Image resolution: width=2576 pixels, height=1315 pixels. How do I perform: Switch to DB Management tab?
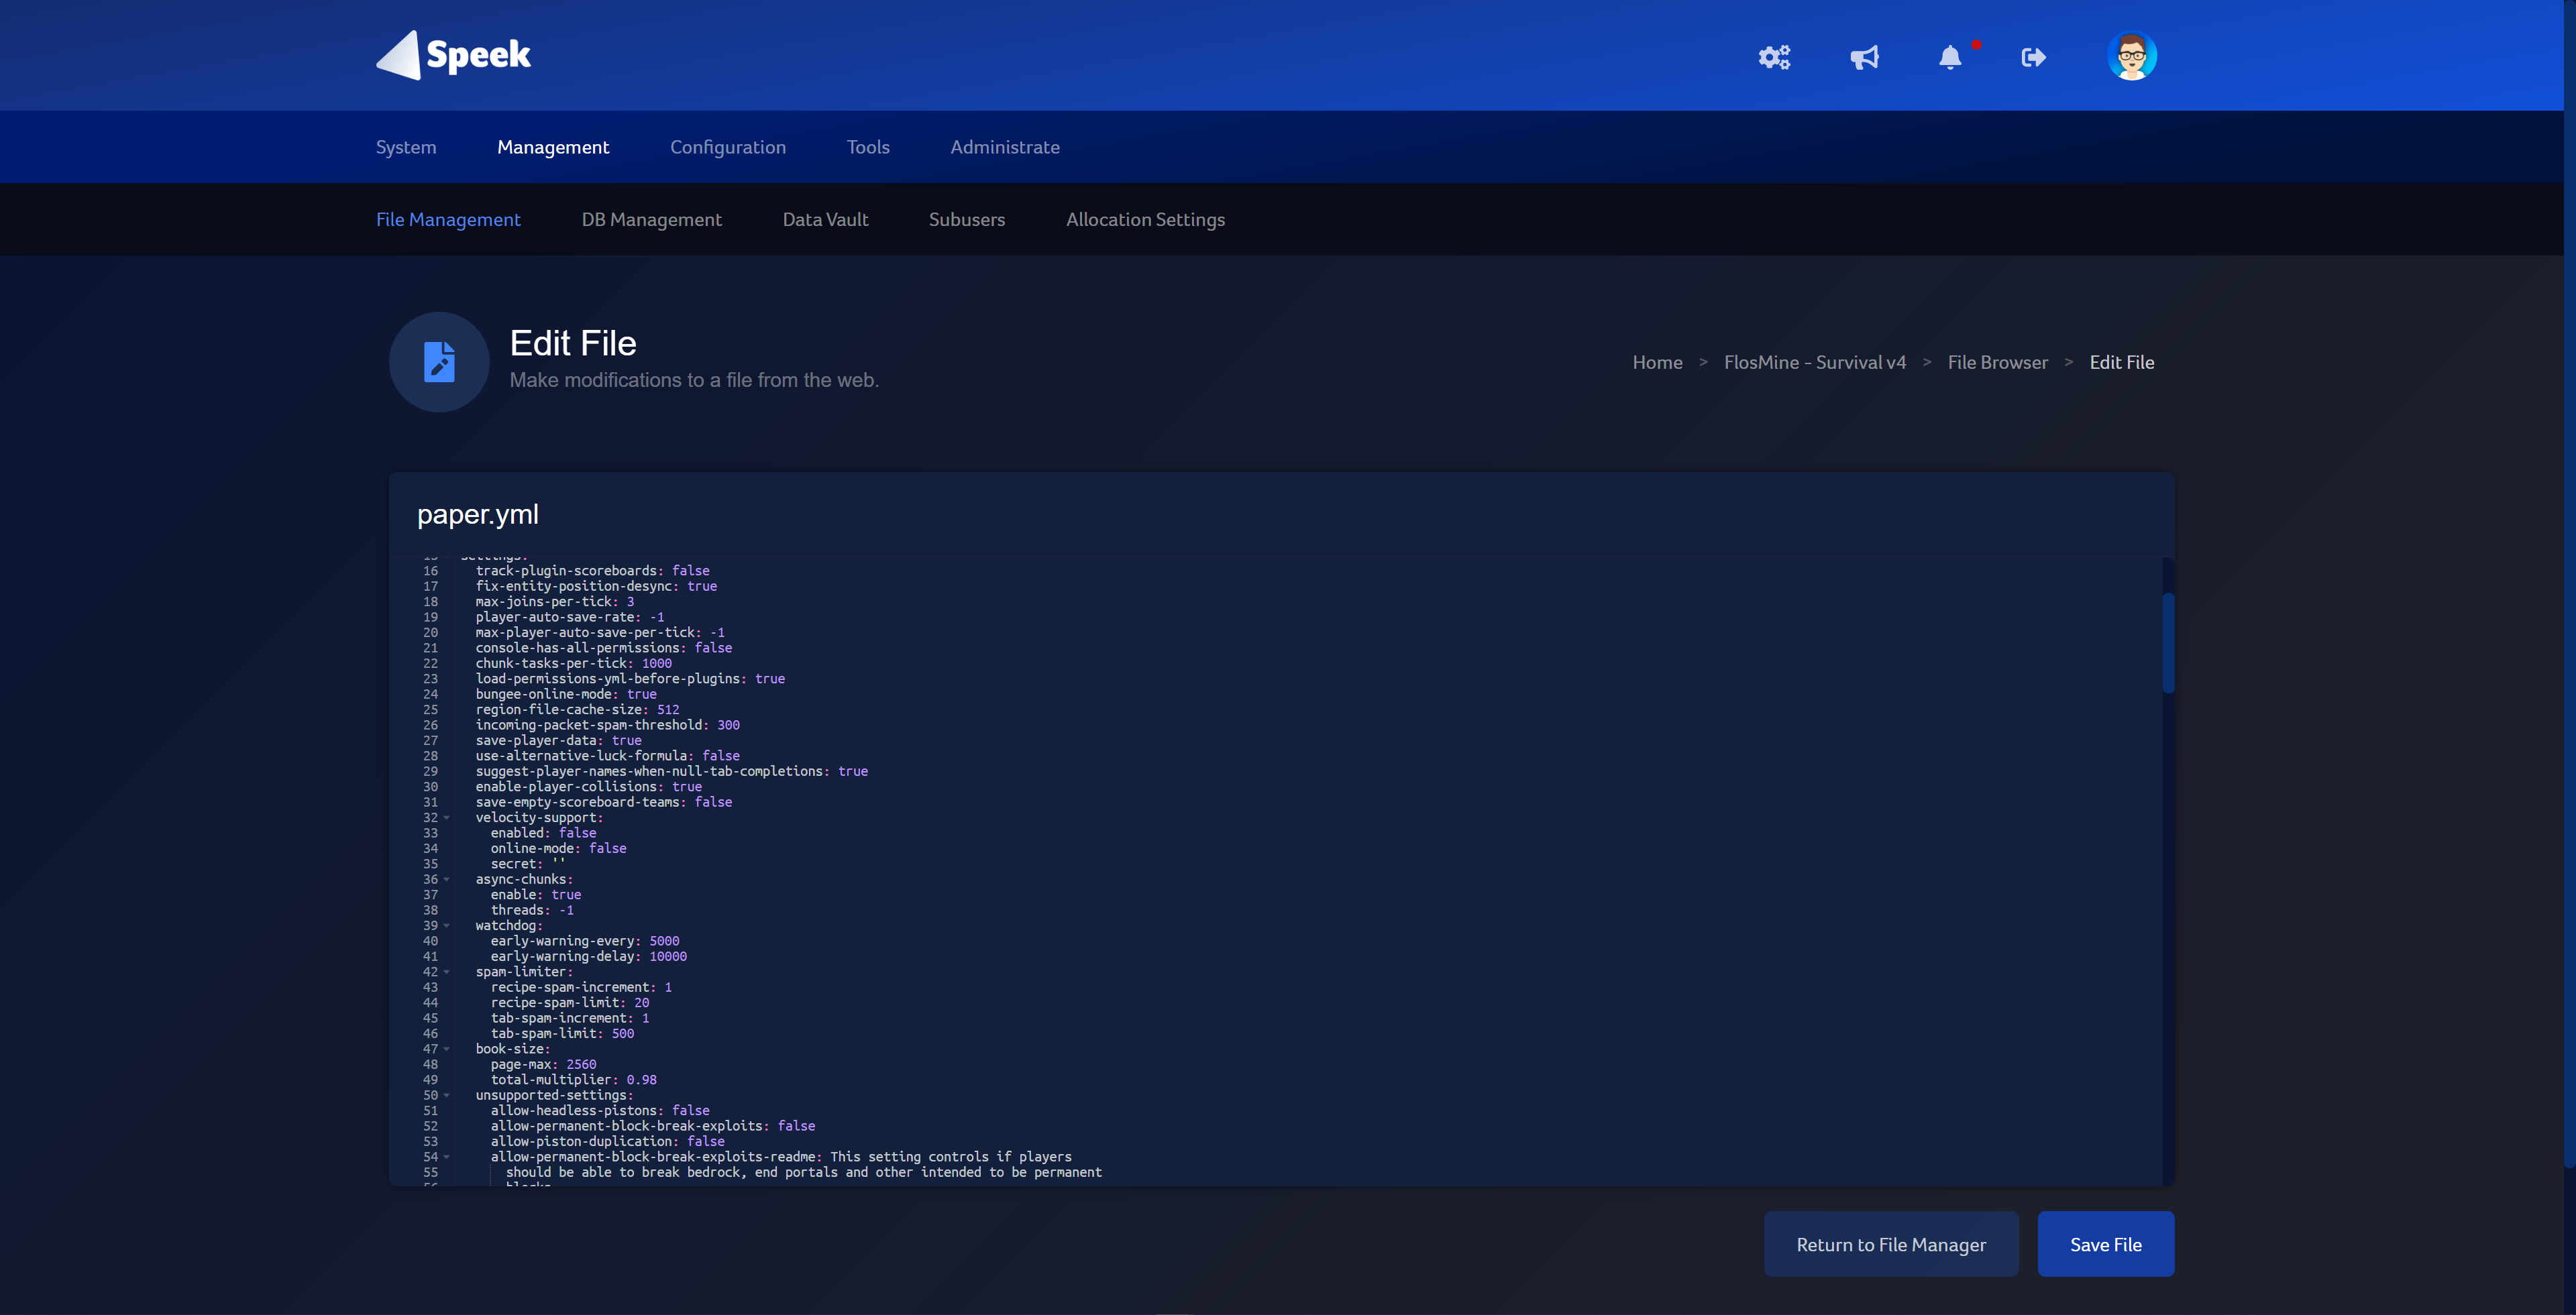(651, 219)
